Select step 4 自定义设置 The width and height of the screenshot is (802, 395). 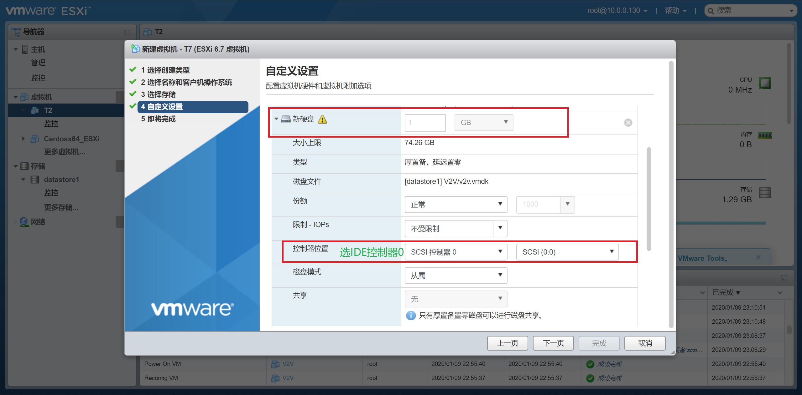click(193, 107)
